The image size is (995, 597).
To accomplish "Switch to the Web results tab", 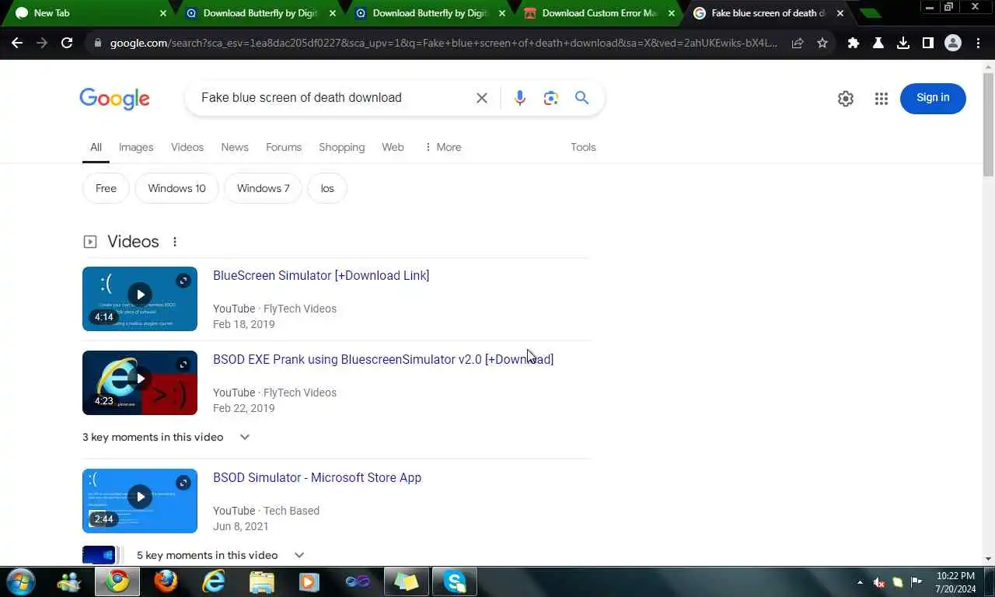I will tap(393, 147).
